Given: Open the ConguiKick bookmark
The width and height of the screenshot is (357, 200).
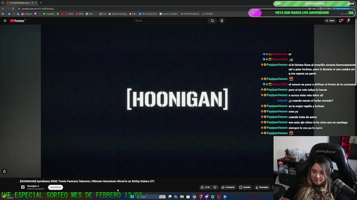Looking at the screenshot, I should (x=49, y=14).
